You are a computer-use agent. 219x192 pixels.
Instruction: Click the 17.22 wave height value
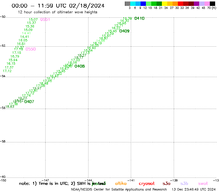pos(57,74)
